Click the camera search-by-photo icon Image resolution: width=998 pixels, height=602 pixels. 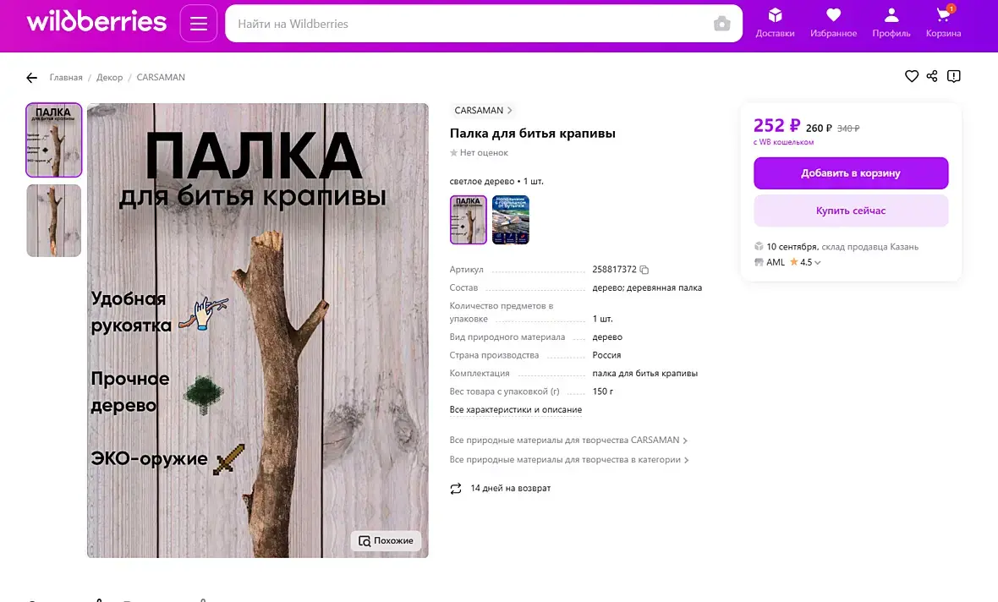(x=721, y=24)
